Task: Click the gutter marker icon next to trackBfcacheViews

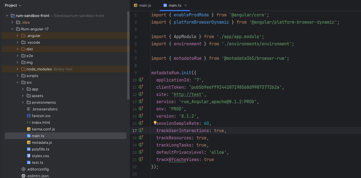Action: click(x=141, y=159)
